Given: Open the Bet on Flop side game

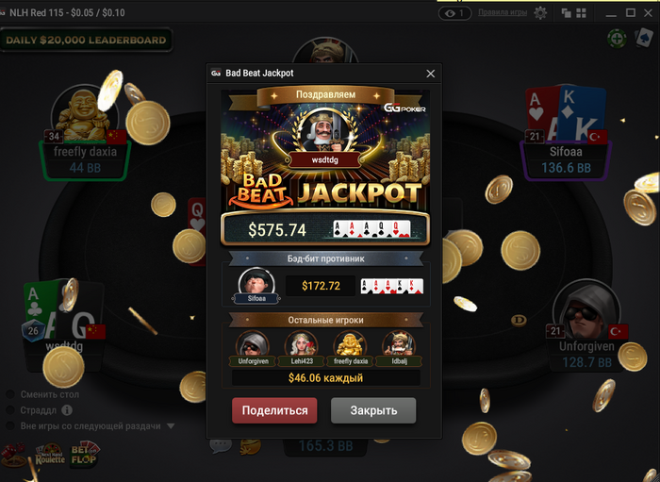Looking at the screenshot, I should pos(84,454).
